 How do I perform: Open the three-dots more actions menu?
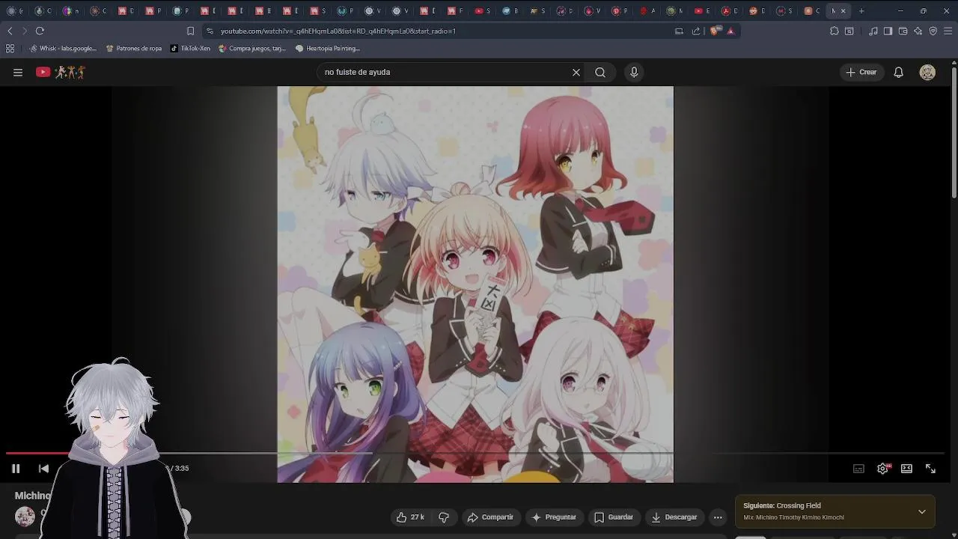tap(718, 517)
